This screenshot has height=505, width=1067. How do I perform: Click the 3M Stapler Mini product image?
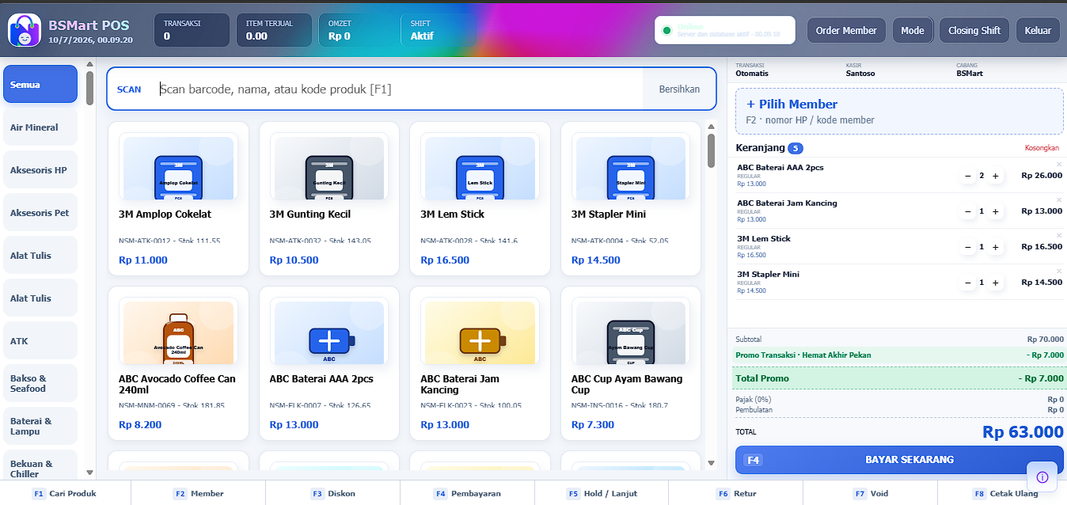click(631, 167)
